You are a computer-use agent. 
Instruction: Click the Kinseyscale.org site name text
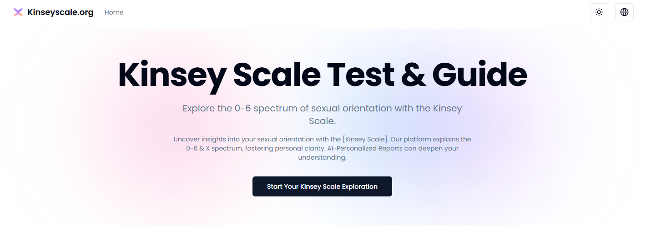[60, 12]
